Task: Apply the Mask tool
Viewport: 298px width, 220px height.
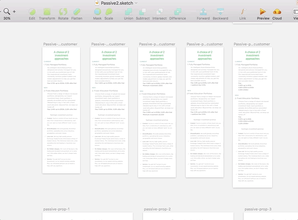Action: 97,12
